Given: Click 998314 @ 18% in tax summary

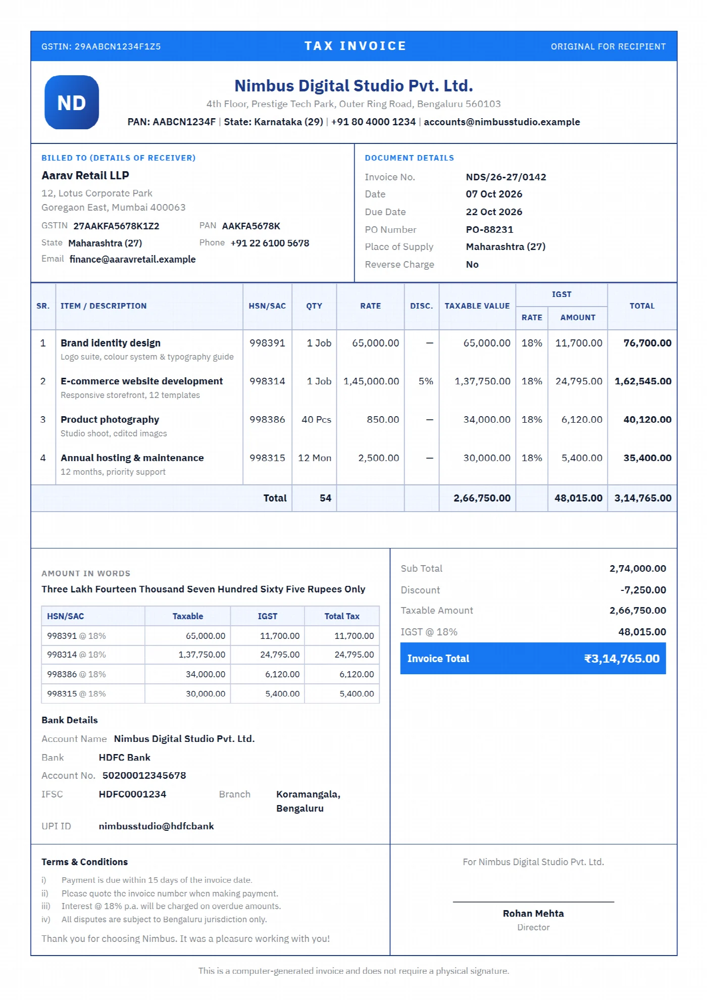Looking at the screenshot, I should point(76,655).
